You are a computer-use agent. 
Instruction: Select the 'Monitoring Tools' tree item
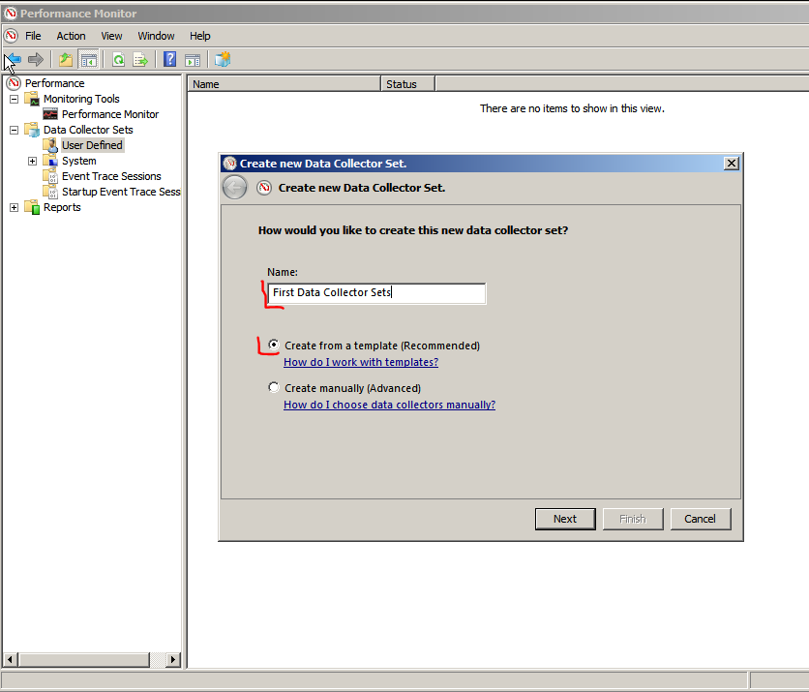coord(81,99)
